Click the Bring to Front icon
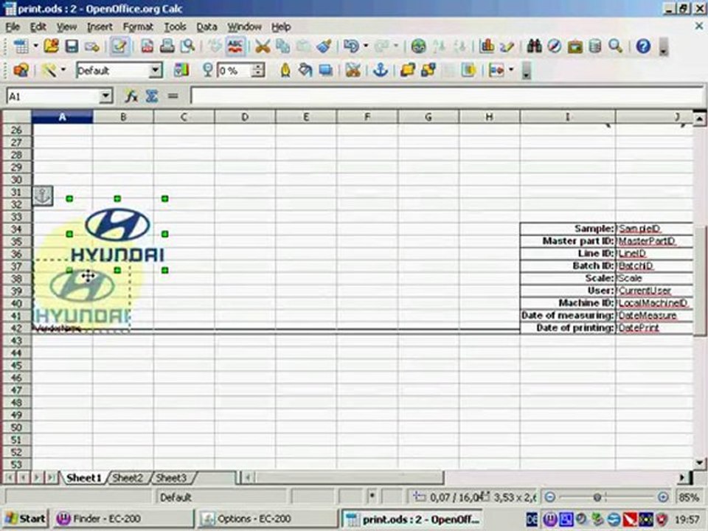The width and height of the screenshot is (708, 531). click(408, 70)
